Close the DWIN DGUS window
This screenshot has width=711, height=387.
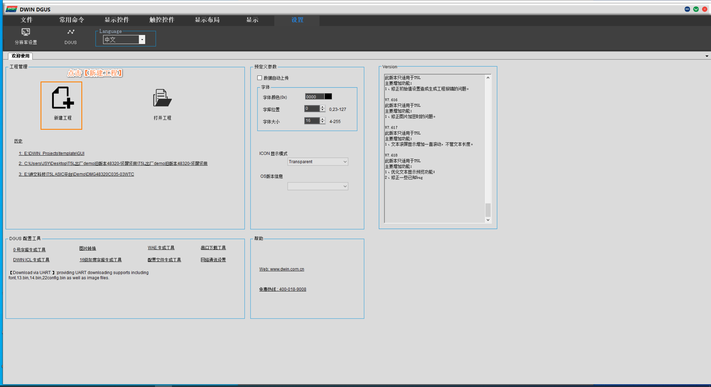pyautogui.click(x=705, y=9)
